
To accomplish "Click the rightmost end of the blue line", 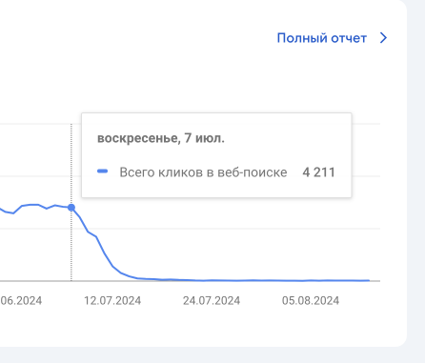I will (x=369, y=280).
